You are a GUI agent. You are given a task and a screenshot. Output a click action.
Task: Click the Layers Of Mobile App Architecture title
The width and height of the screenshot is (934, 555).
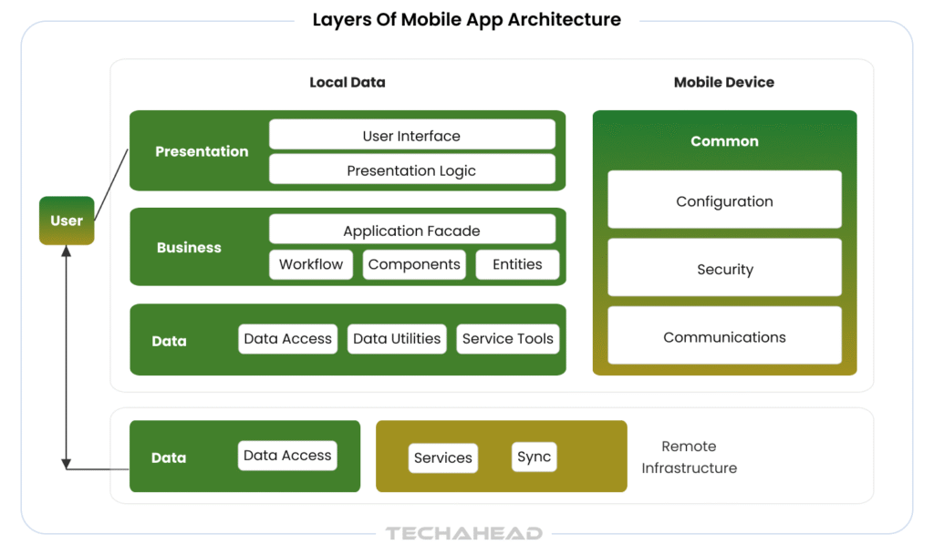tap(466, 20)
